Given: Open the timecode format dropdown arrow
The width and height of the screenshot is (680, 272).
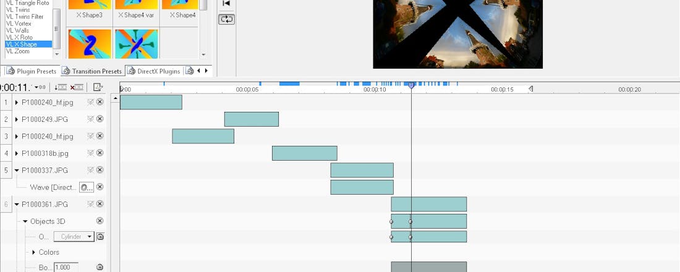Looking at the screenshot, I should click(36, 87).
